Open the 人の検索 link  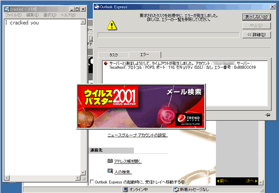pyautogui.click(x=123, y=172)
